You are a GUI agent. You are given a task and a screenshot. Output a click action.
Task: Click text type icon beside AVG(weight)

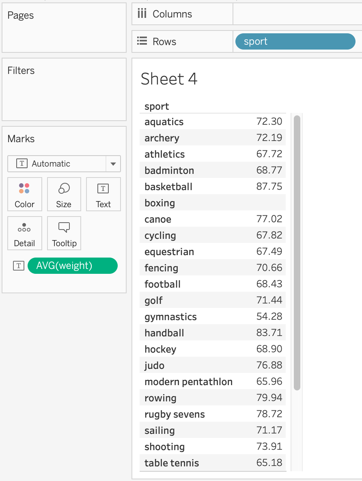tap(19, 266)
